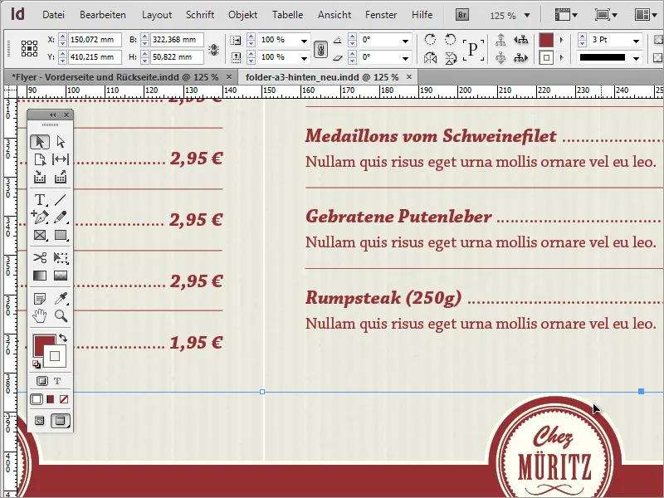This screenshot has height=498, width=664.
Task: Select the Hand tool
Action: coord(40,316)
